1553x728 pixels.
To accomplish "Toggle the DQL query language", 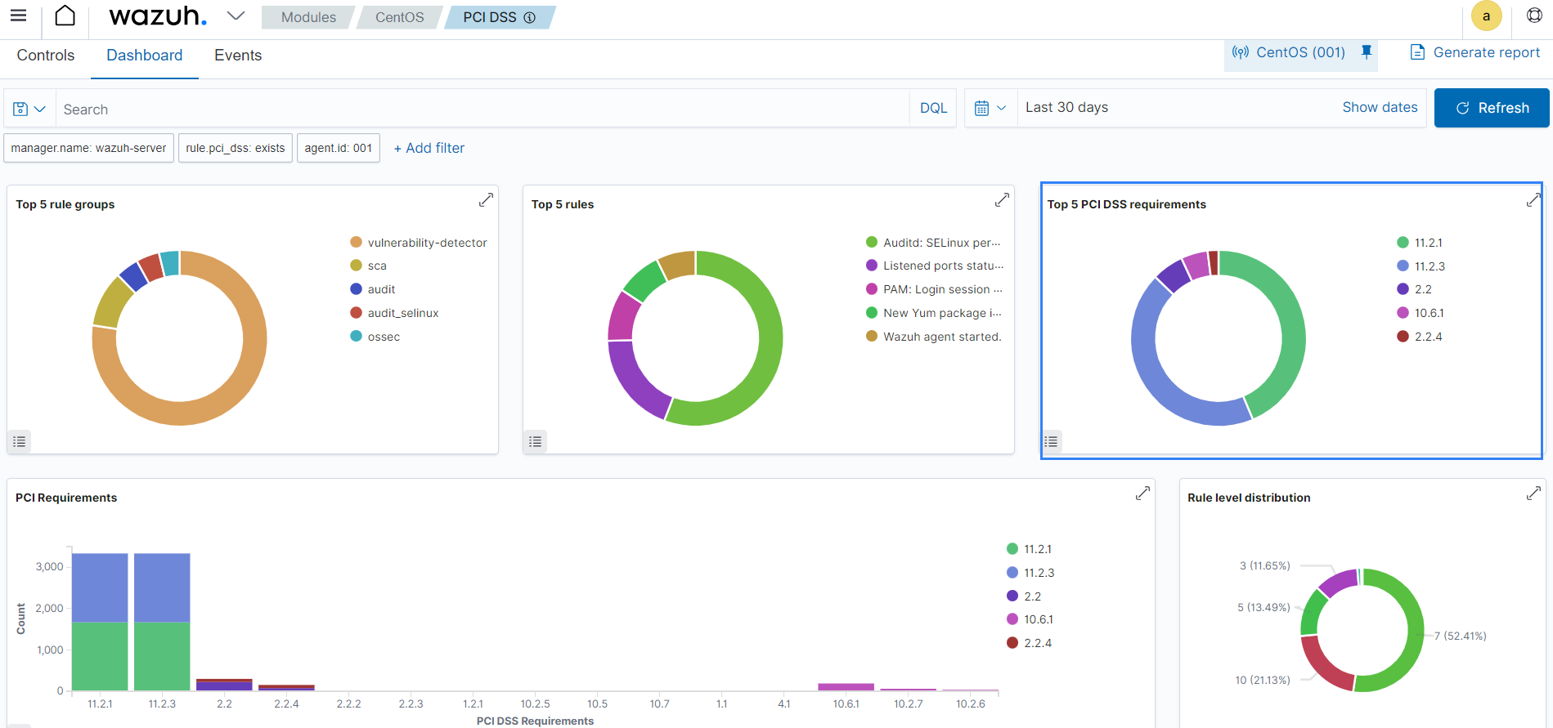I will click(933, 108).
